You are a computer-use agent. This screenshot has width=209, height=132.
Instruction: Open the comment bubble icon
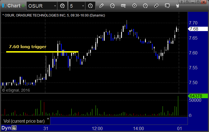click(167, 6)
